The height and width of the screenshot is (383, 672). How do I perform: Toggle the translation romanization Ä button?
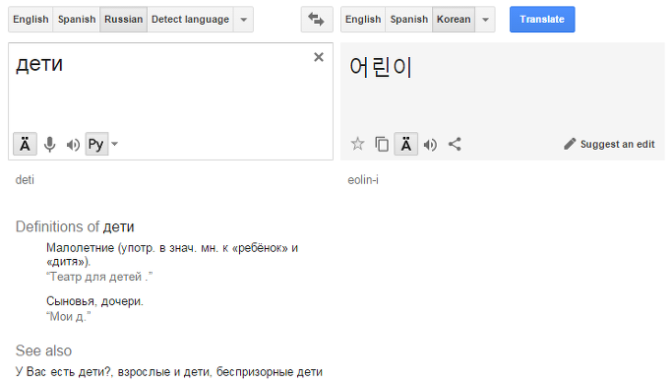tap(406, 144)
